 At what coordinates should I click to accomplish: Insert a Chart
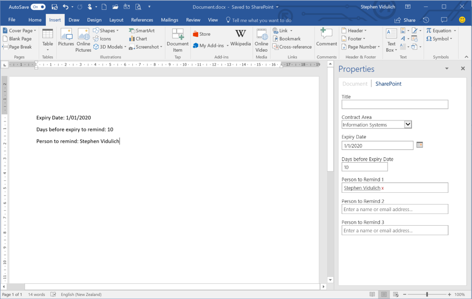138,38
